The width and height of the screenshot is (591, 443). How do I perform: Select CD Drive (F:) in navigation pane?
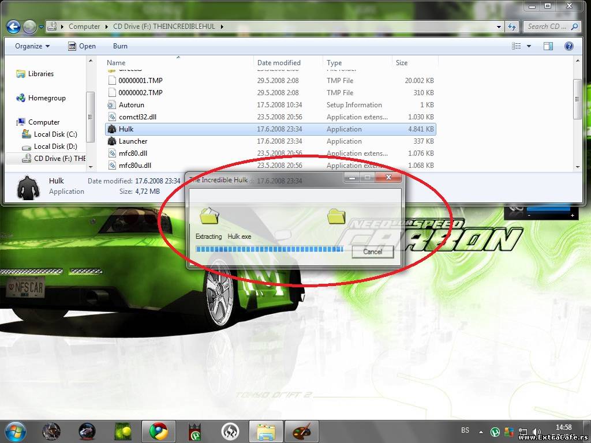[54, 158]
